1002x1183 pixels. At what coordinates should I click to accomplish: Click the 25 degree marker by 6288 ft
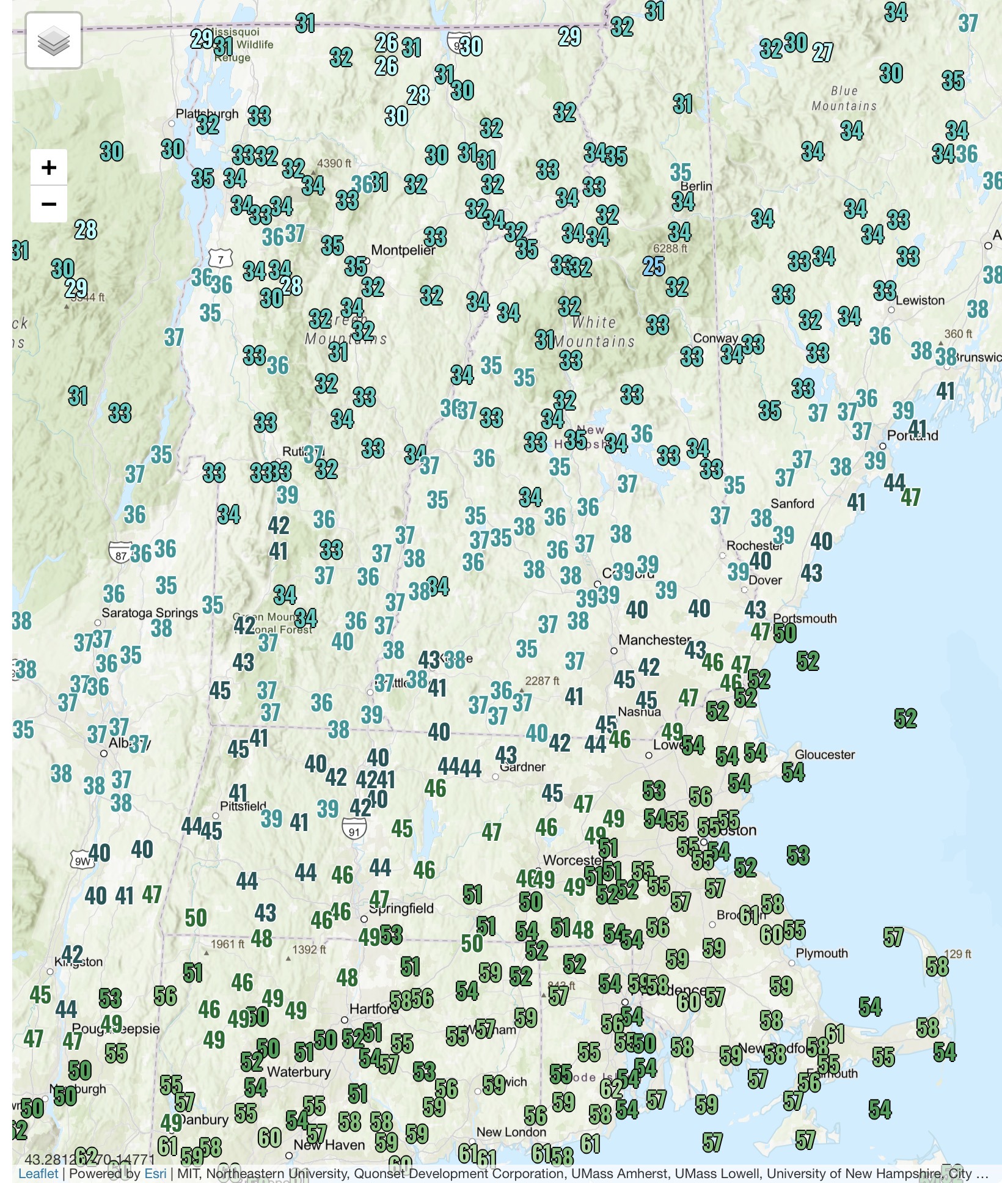(654, 266)
